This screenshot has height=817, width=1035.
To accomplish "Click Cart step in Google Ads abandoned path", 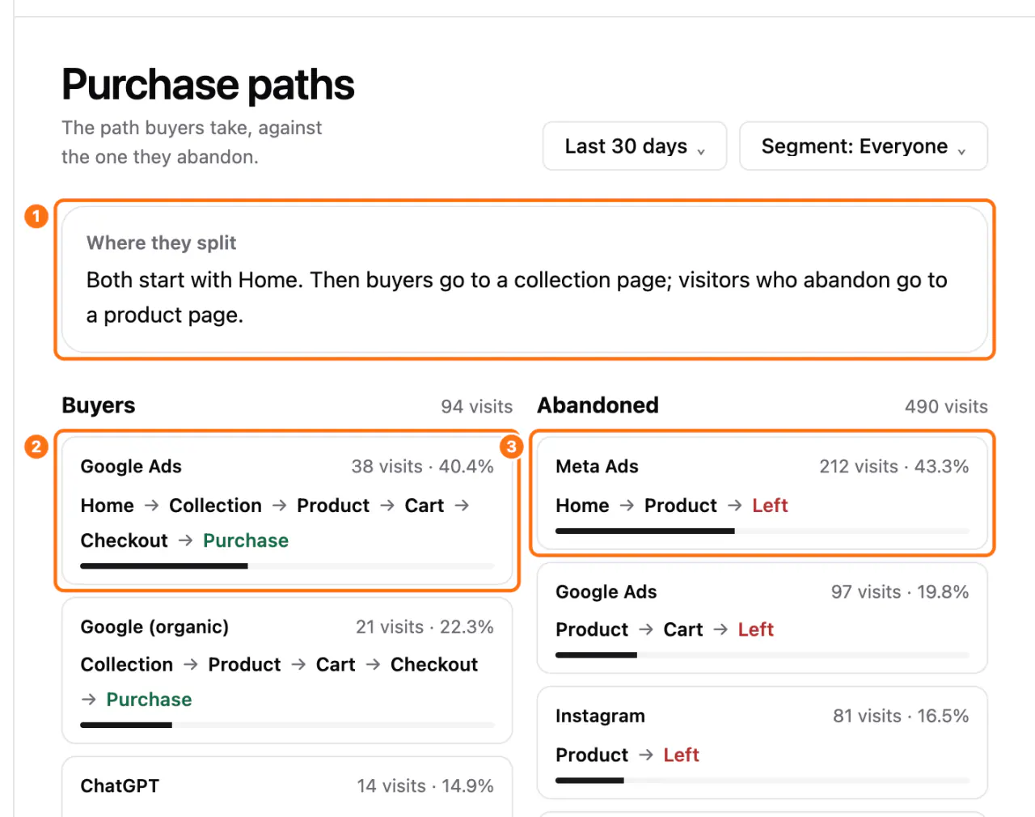I will point(683,629).
